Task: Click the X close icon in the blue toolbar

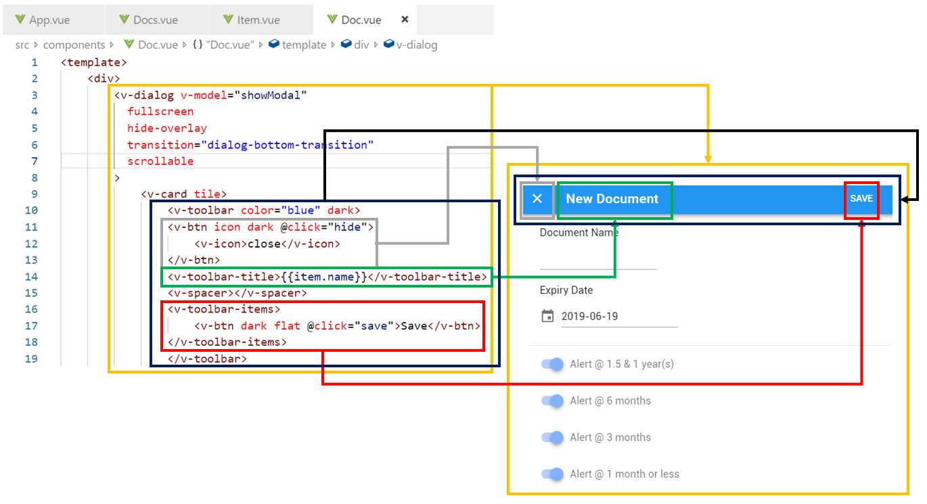Action: point(537,199)
